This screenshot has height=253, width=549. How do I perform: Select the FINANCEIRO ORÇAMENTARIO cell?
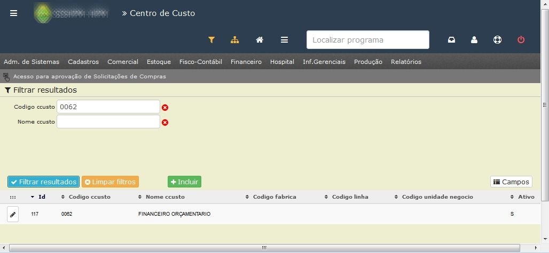click(x=174, y=214)
